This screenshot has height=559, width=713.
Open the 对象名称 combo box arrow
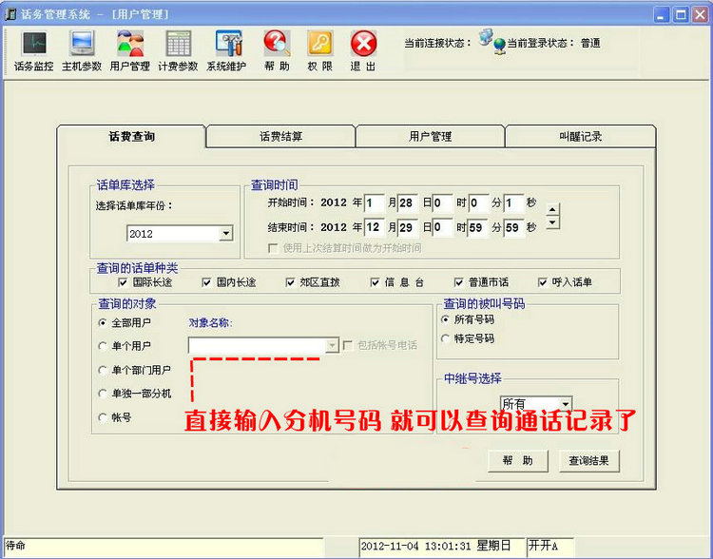click(332, 346)
